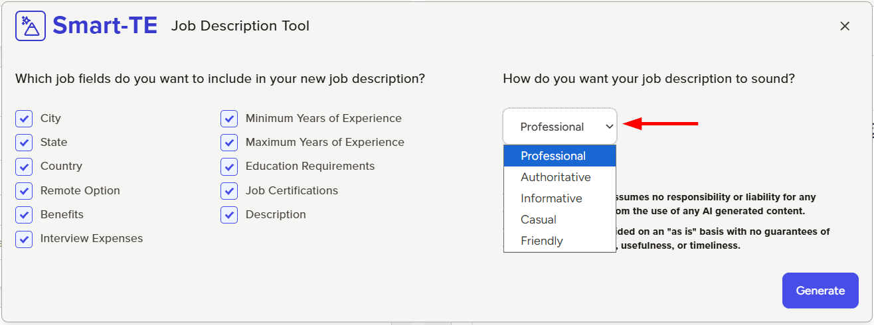Screen dimensions: 874x325
Task: Deselect the Interview Expenses checkbox
Action: pyautogui.click(x=24, y=239)
